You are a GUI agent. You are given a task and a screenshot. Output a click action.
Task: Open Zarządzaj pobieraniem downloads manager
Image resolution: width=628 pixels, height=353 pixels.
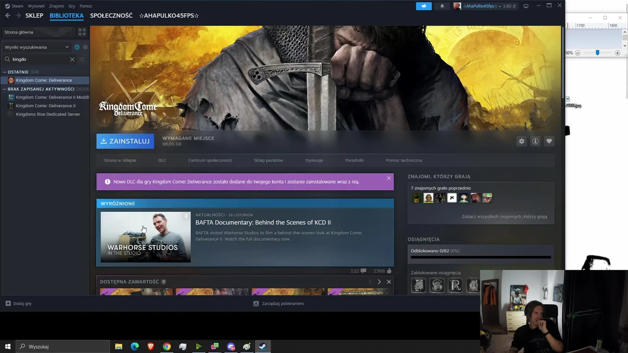(278, 303)
